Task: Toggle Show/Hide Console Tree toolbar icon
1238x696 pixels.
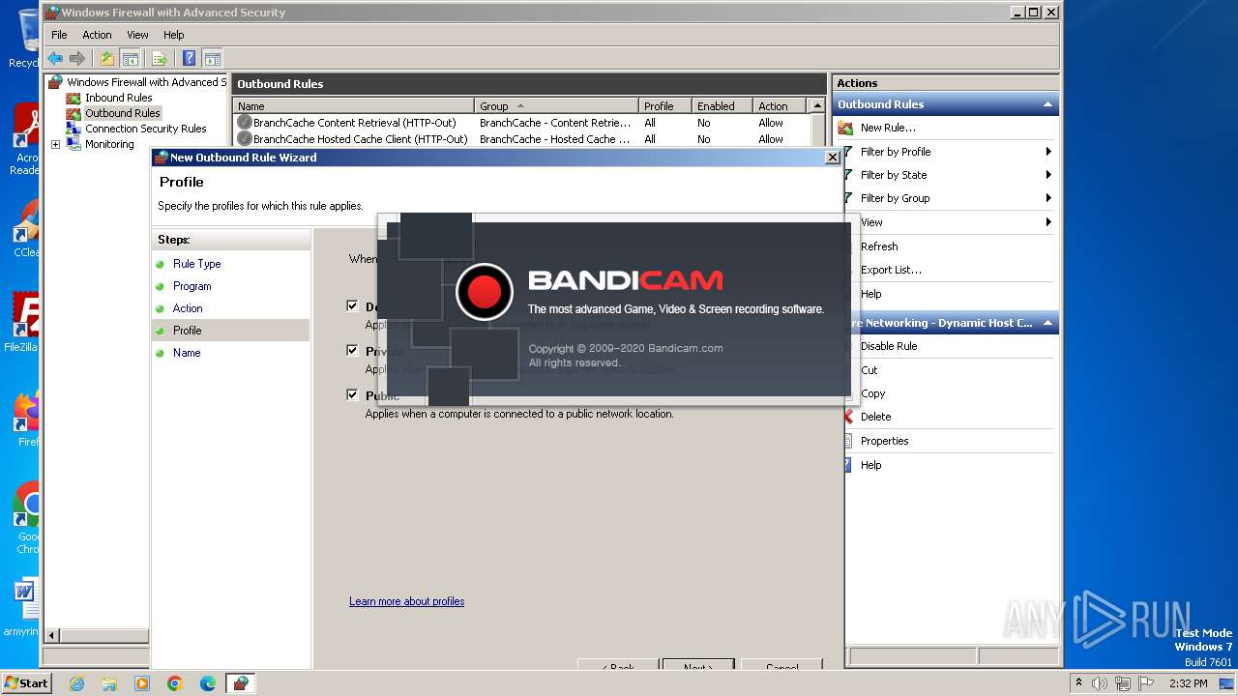Action: pos(130,58)
